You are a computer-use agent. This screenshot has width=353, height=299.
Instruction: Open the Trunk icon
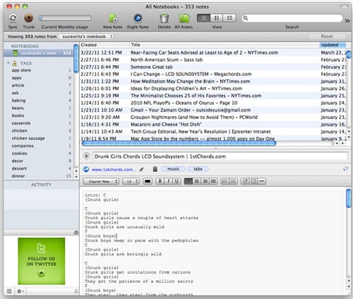click(28, 18)
